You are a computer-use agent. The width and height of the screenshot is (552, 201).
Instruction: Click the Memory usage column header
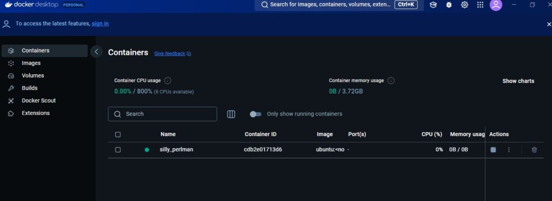[467, 134]
